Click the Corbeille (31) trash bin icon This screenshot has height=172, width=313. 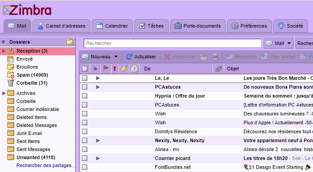(x=11, y=83)
